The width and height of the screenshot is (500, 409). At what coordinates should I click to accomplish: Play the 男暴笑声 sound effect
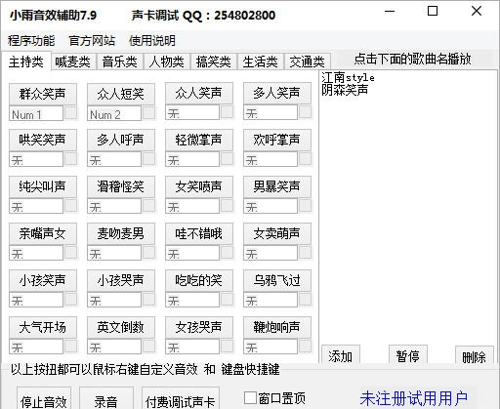277,186
